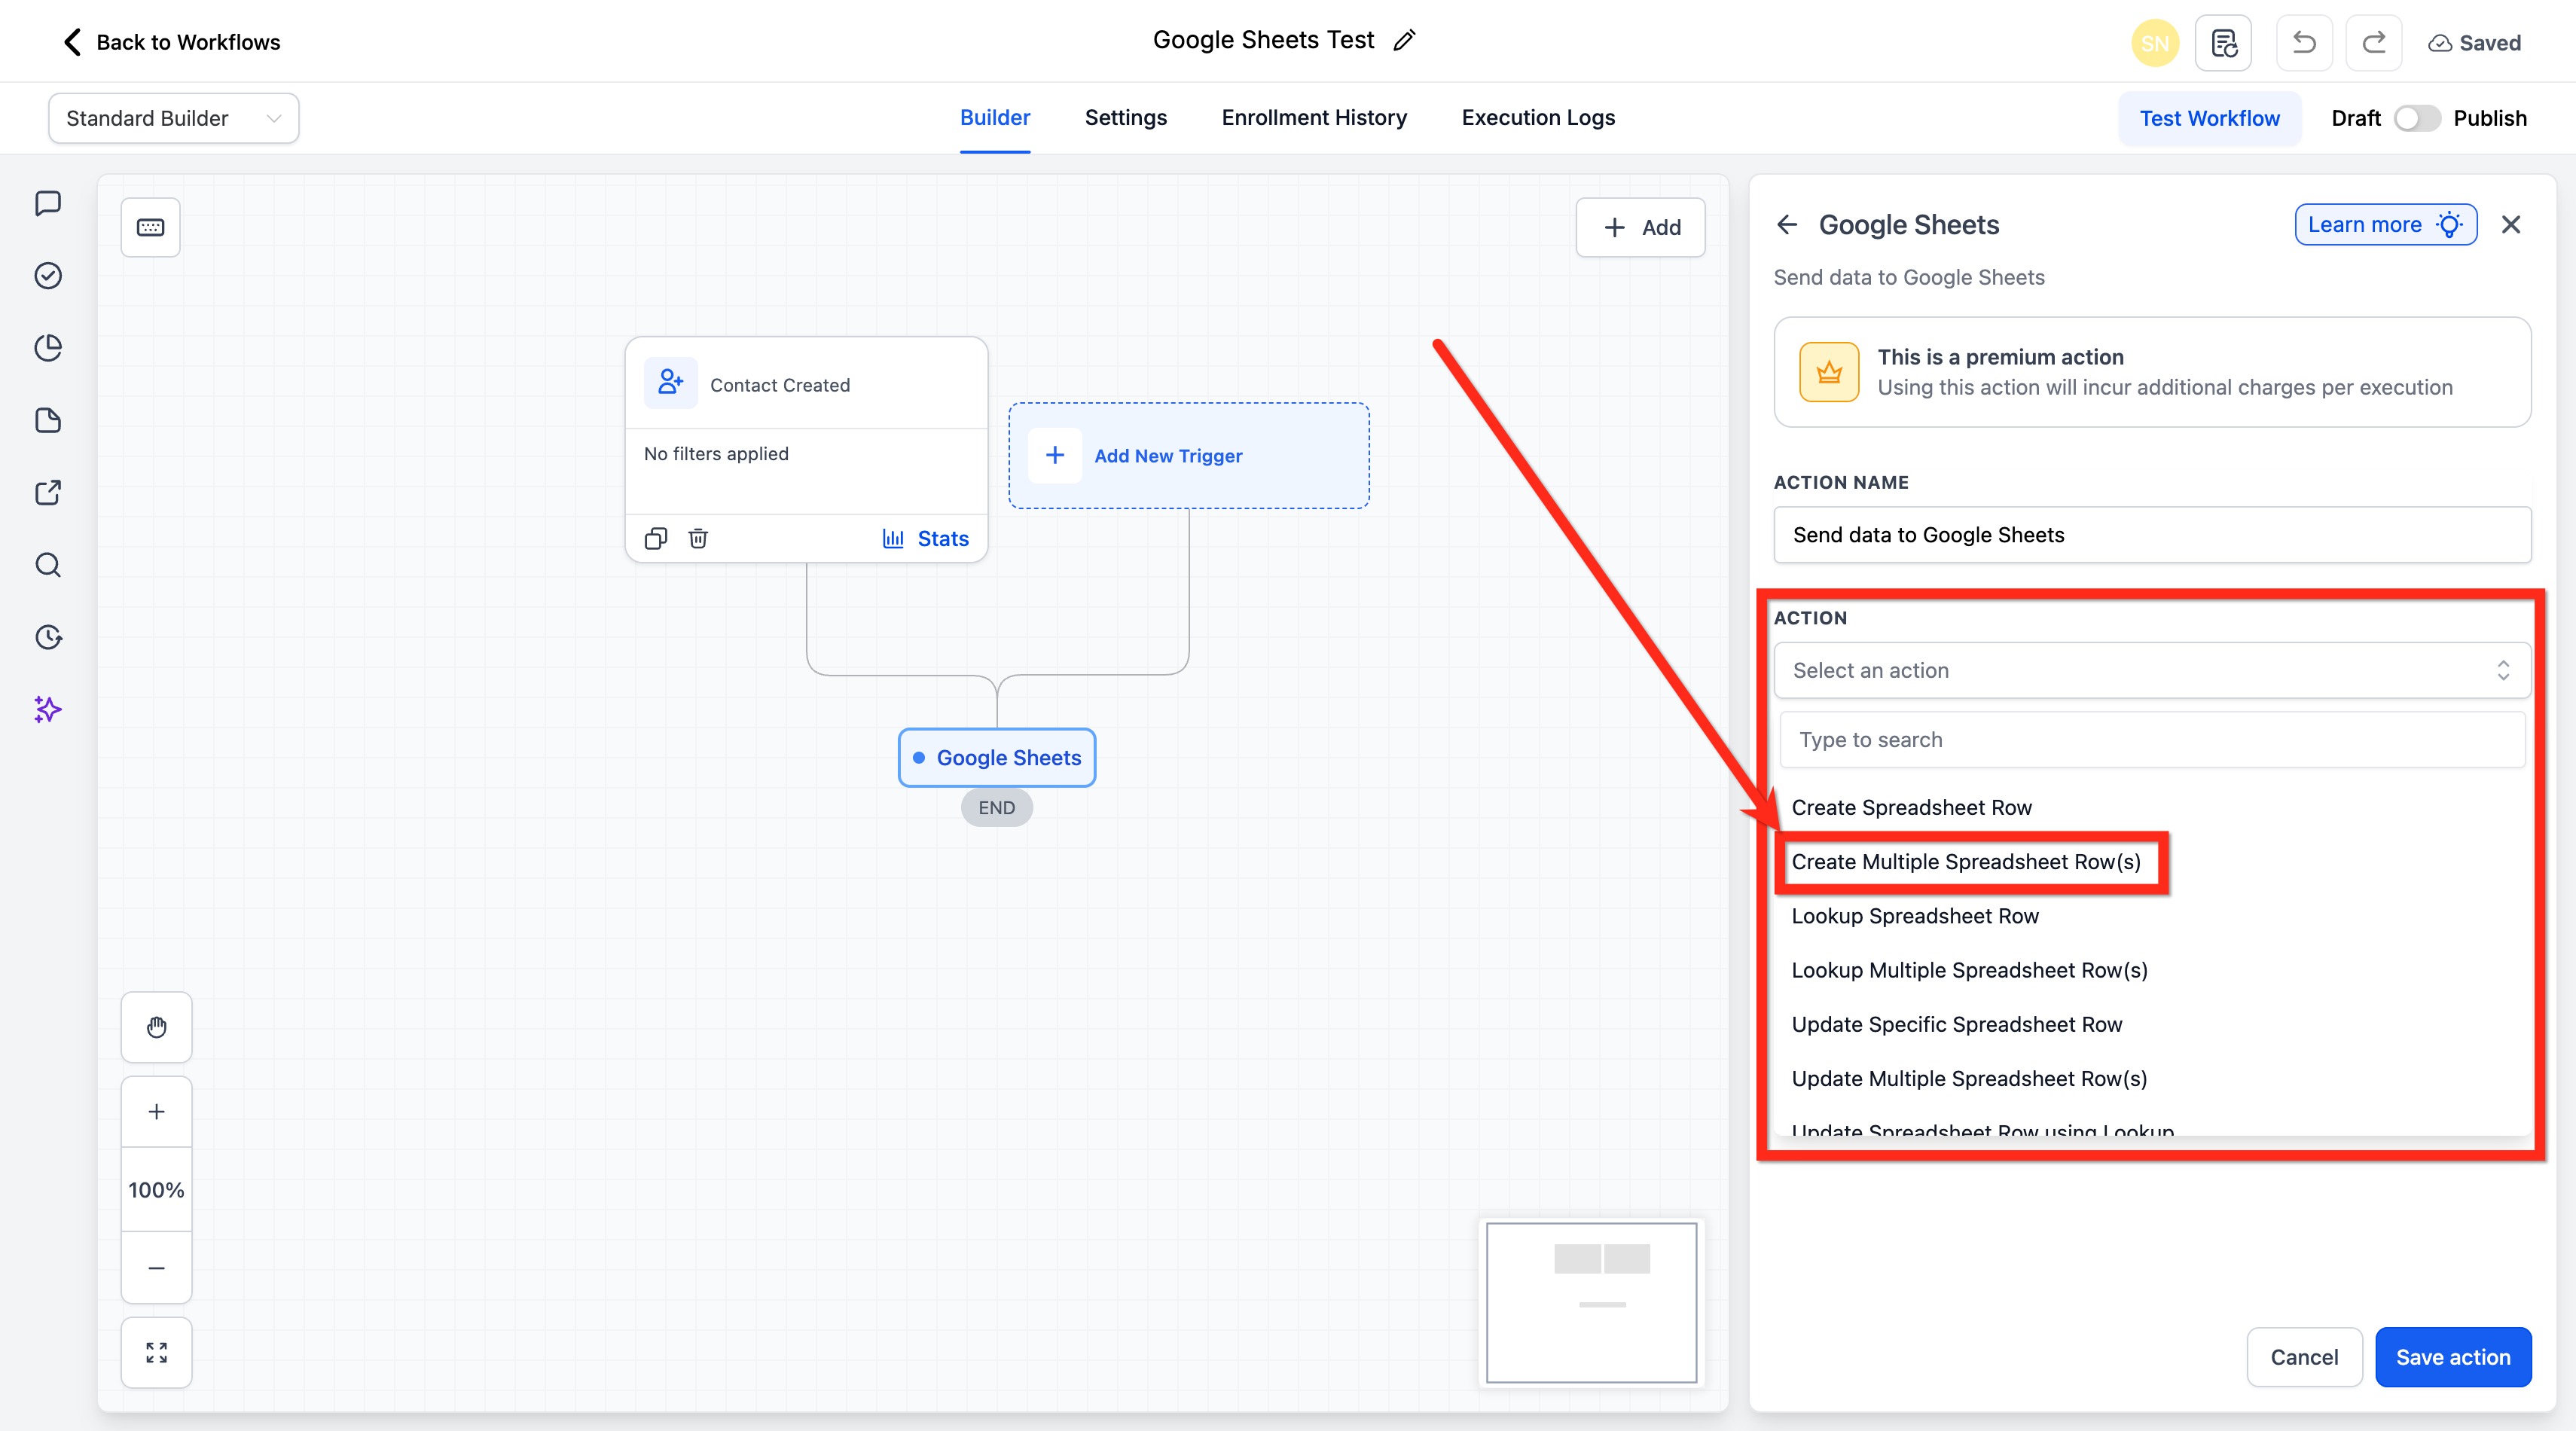Delete the Contact Created trigger with trash icon
The image size is (2576, 1431).
pyautogui.click(x=698, y=538)
